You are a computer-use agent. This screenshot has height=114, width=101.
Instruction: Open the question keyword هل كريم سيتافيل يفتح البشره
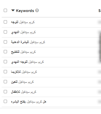(x=28, y=102)
